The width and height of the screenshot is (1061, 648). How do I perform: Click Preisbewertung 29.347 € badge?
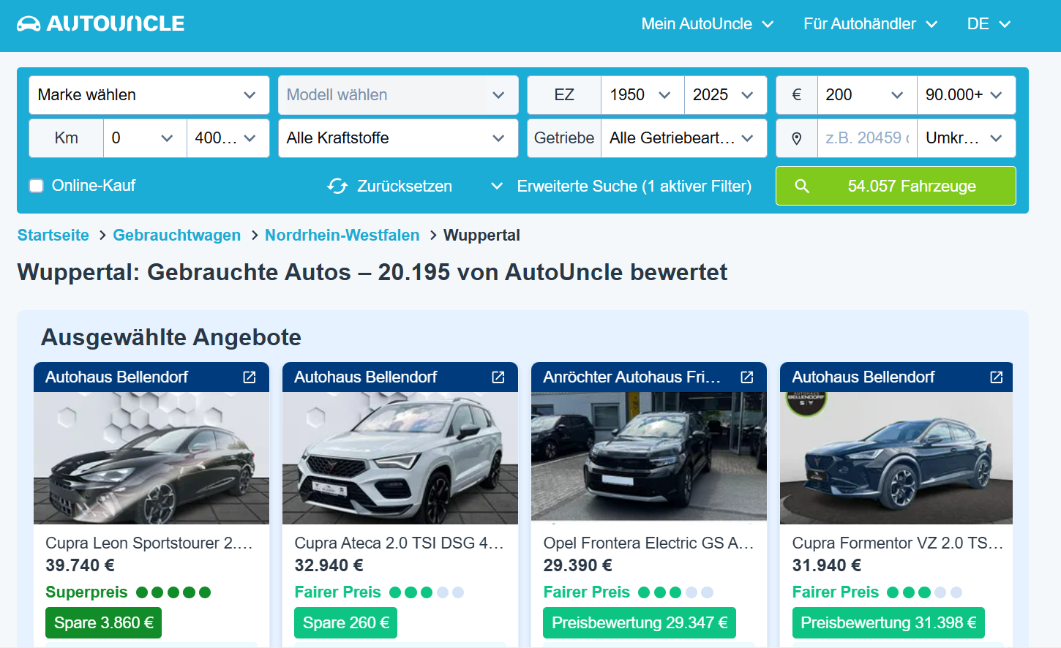click(x=640, y=623)
